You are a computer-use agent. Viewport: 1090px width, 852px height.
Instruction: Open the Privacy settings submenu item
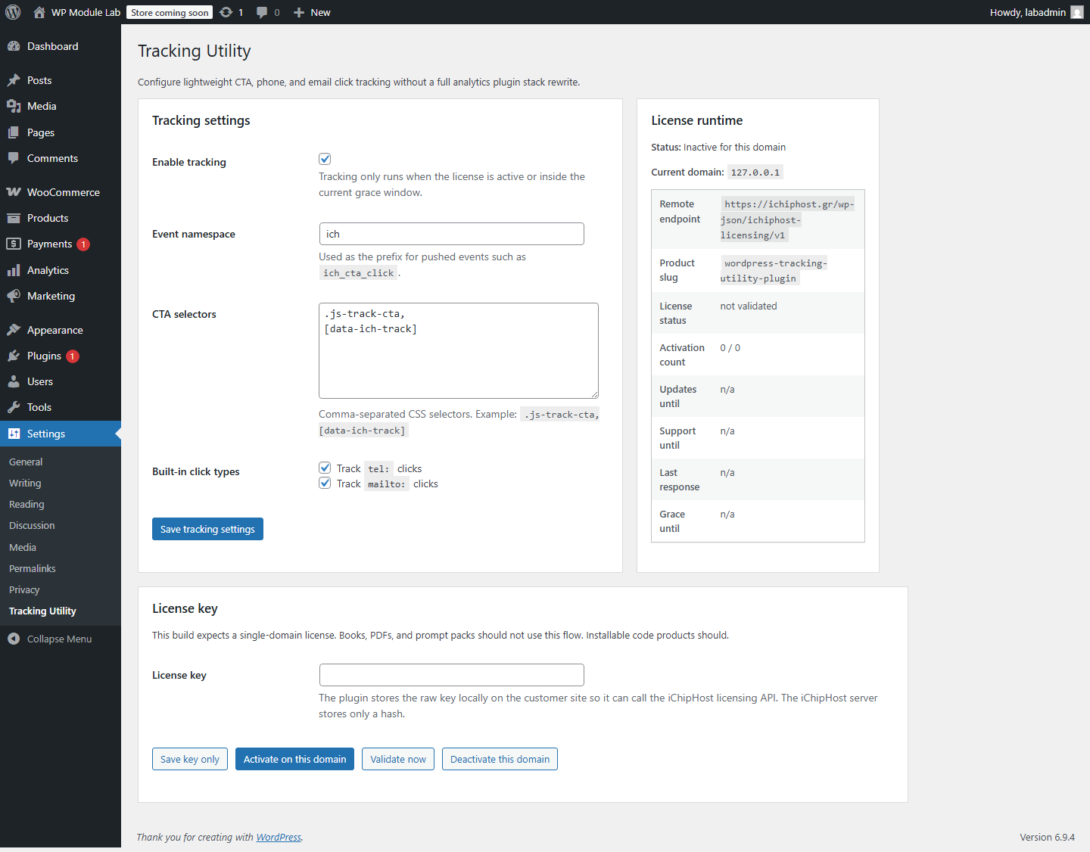click(24, 589)
